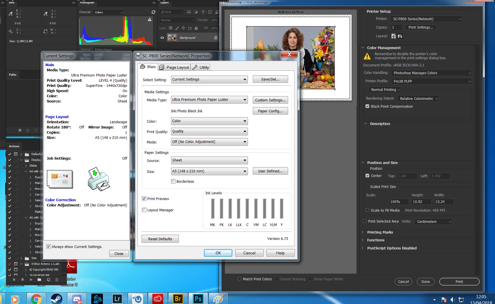
Task: Switch to the Page Layout tab
Action: coord(174,67)
